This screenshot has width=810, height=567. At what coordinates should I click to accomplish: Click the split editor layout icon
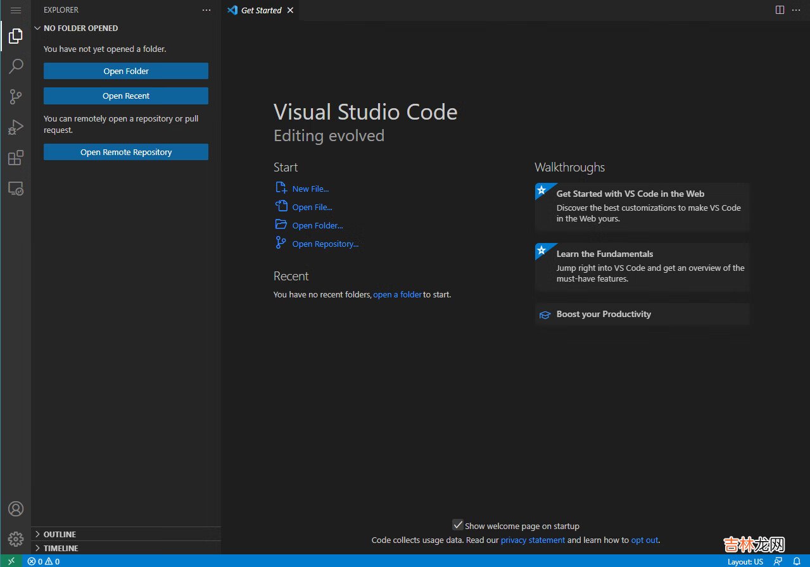click(x=780, y=10)
